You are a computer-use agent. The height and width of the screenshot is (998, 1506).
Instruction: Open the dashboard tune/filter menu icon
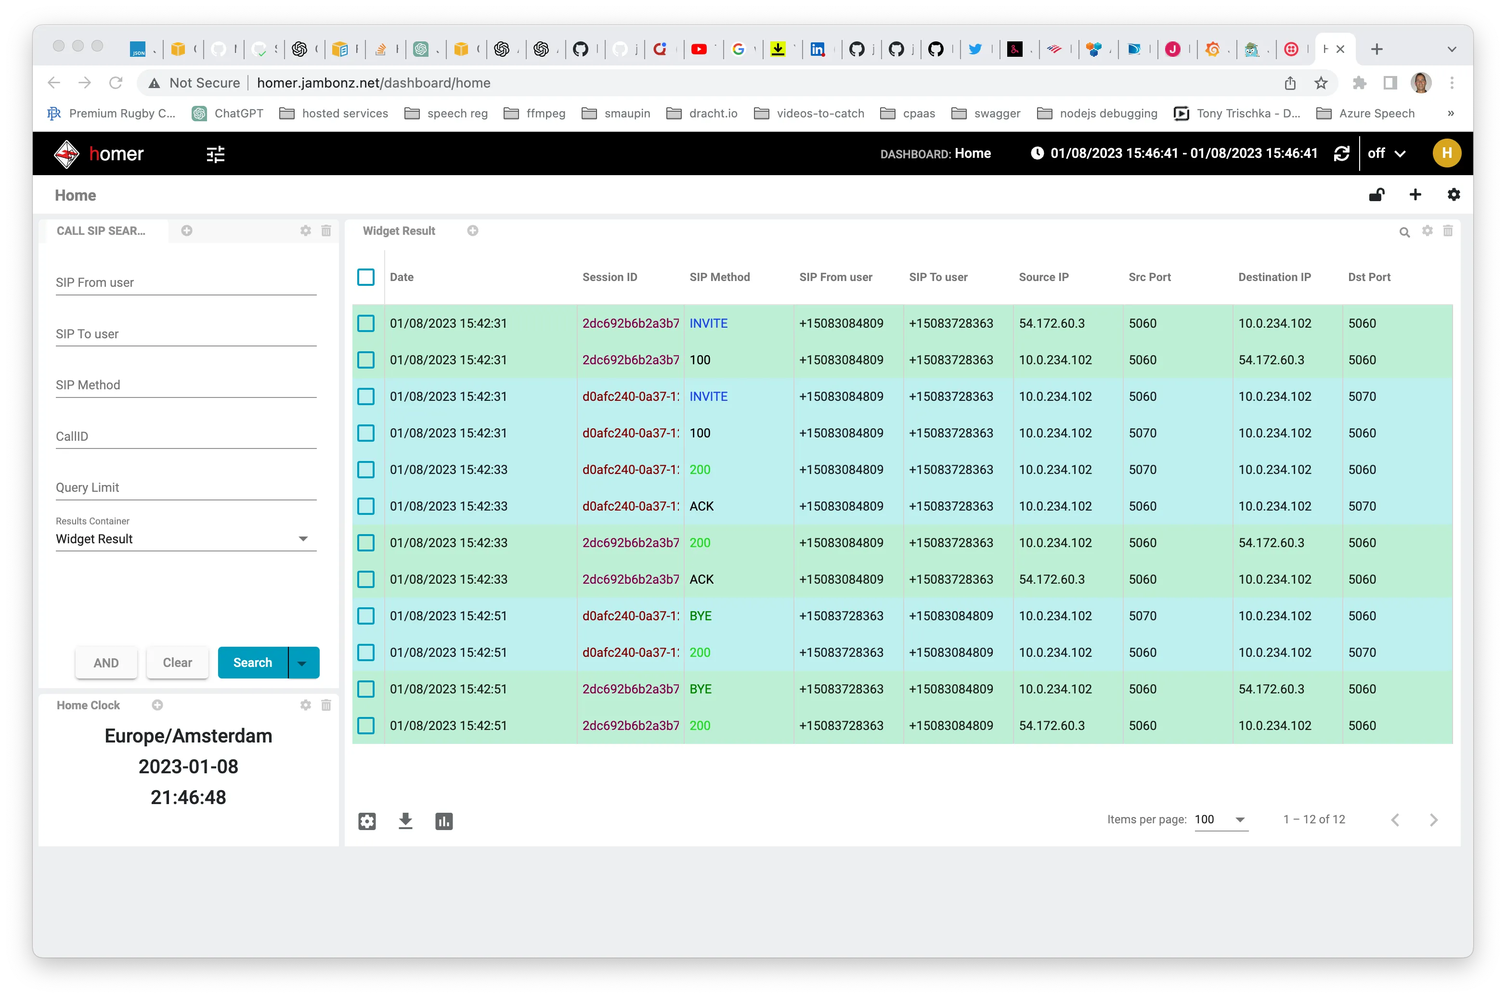pyautogui.click(x=215, y=154)
